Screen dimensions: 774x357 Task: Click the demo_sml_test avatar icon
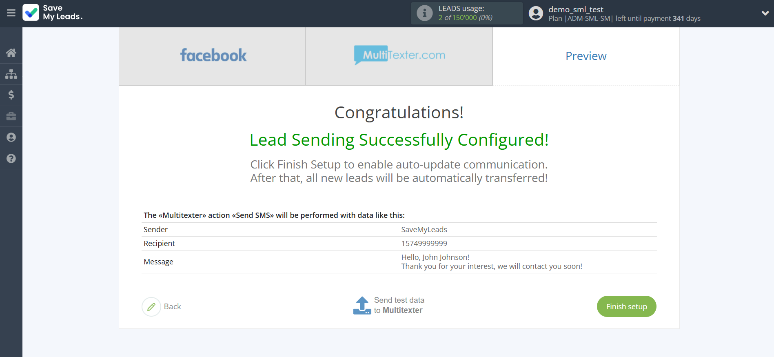coord(536,13)
